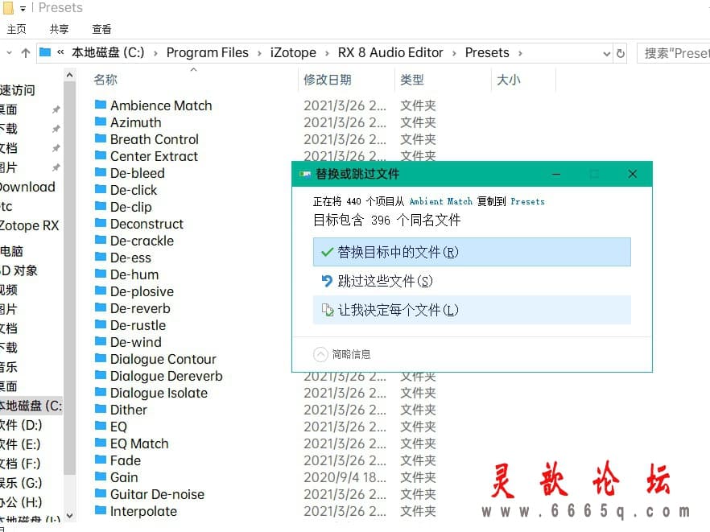
Task: Click the De-crackle folder icon
Action: pos(101,240)
